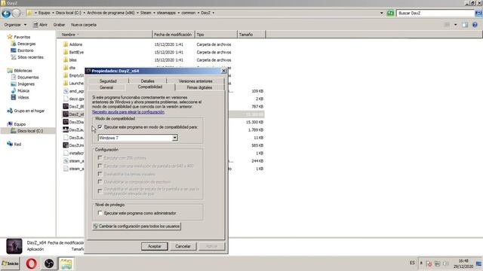Sort by Fecha de modificación column

(x=174, y=35)
